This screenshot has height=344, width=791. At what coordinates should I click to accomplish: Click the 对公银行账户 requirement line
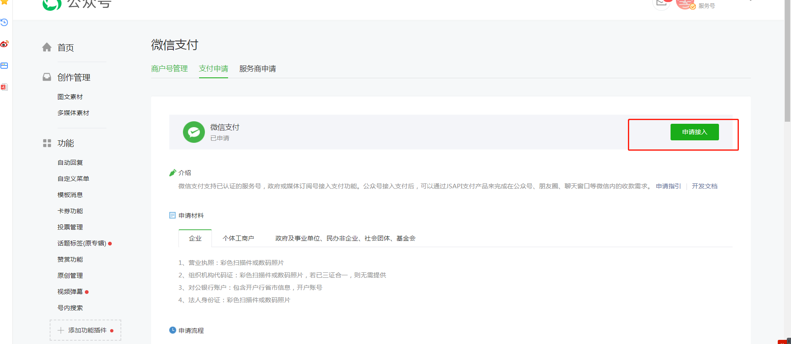tap(250, 288)
